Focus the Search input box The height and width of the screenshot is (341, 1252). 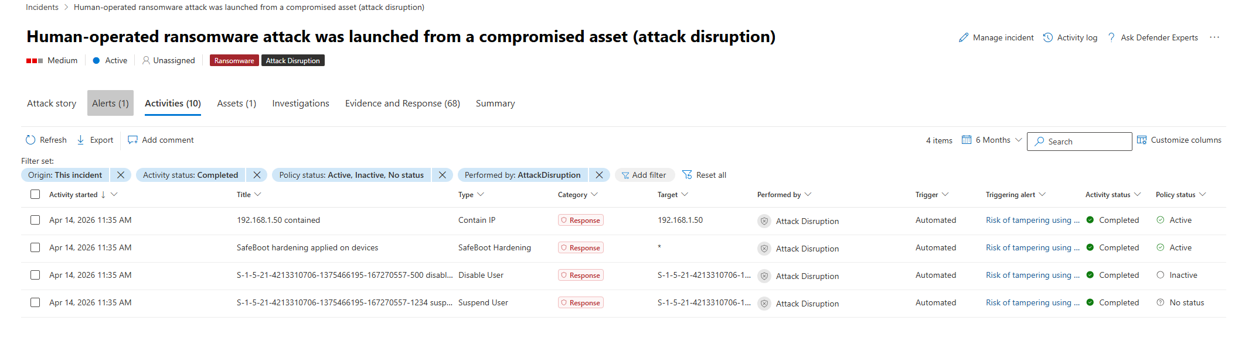(1079, 142)
